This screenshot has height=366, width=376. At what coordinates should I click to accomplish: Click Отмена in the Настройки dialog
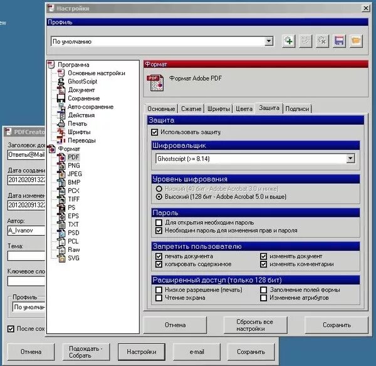[175, 325]
